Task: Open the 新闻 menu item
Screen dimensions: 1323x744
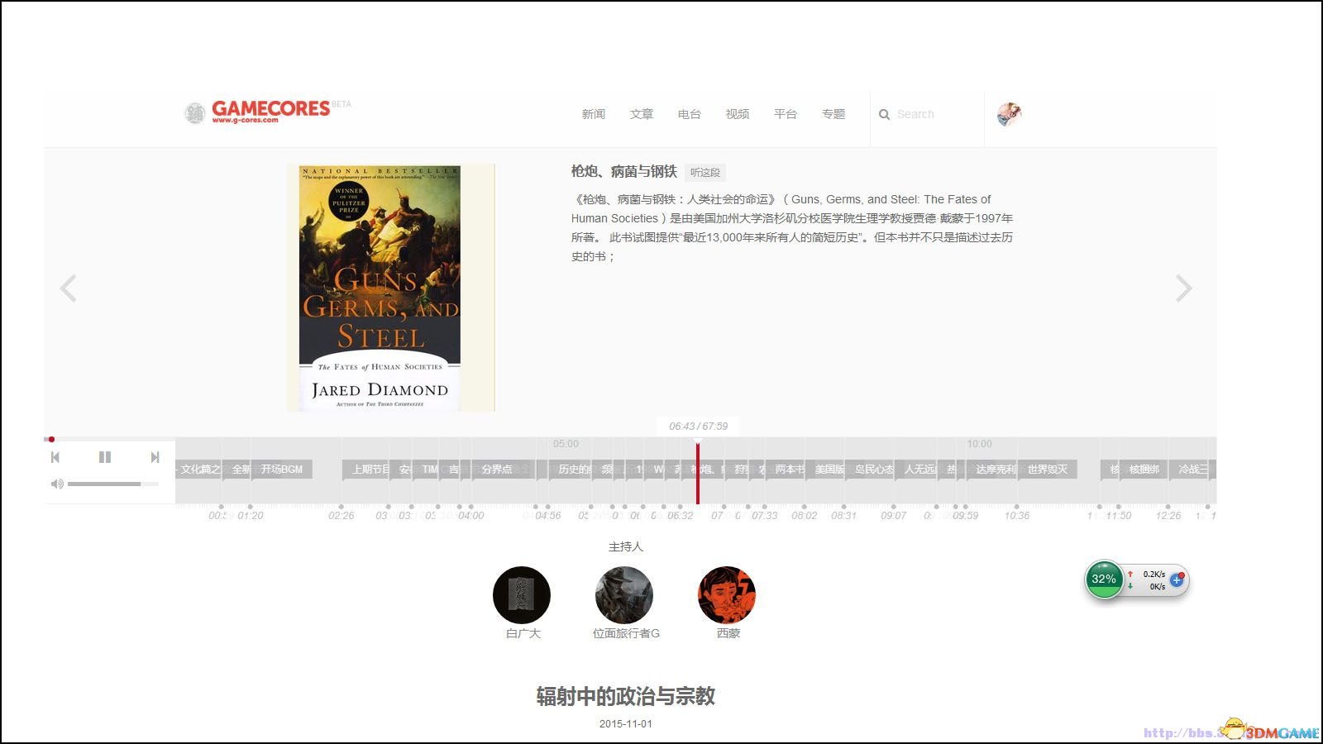Action: pos(594,114)
